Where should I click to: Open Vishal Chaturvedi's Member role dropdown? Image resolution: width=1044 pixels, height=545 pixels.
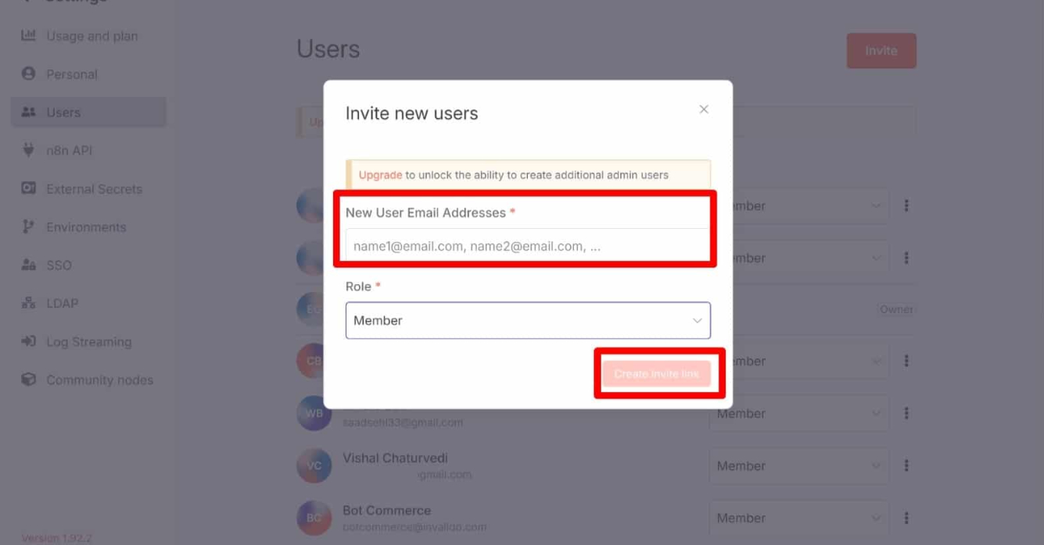(x=798, y=466)
